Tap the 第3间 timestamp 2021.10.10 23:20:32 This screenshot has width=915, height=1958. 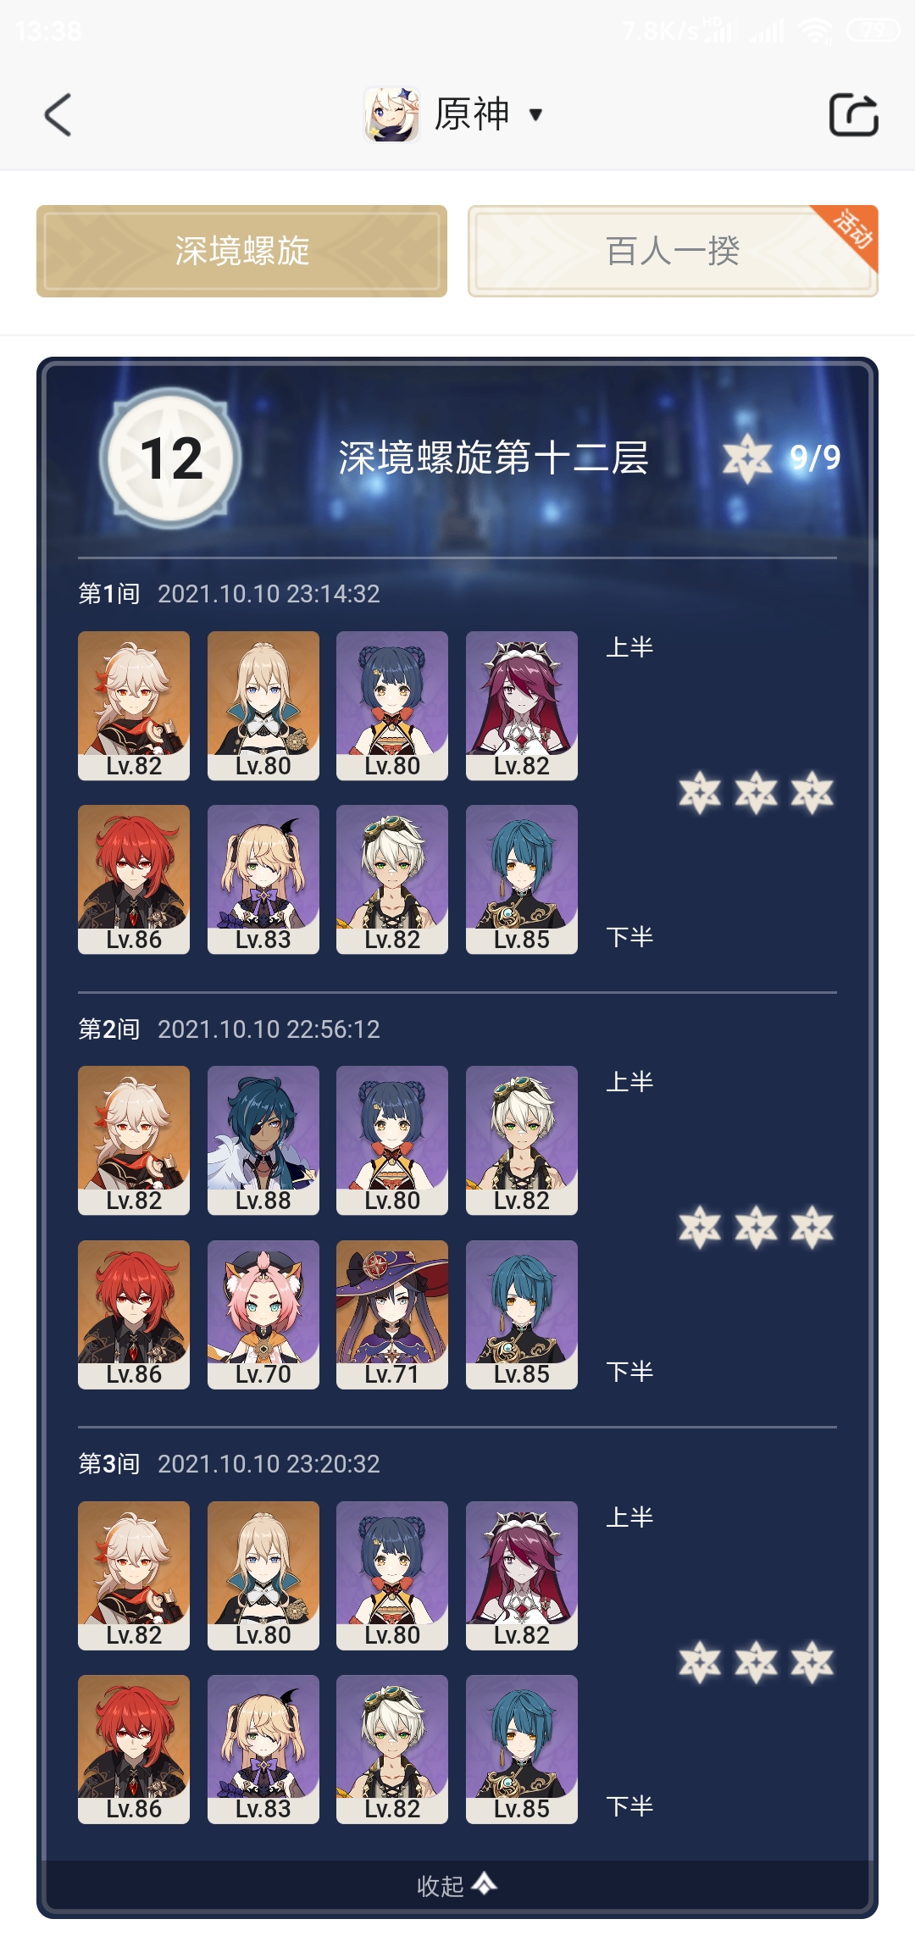pos(269,1464)
